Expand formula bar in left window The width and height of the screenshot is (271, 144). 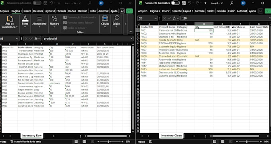[132, 38]
